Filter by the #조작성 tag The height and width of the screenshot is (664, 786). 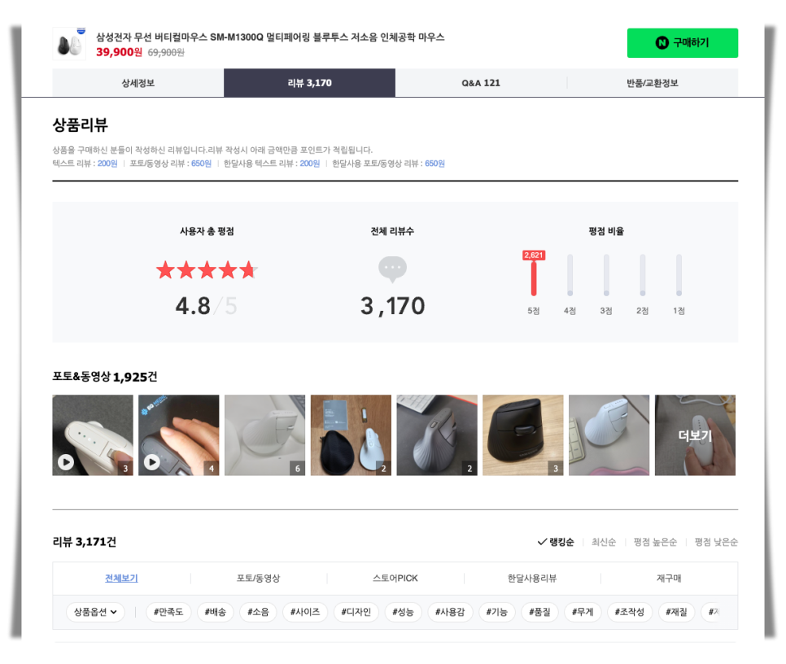pyautogui.click(x=629, y=612)
